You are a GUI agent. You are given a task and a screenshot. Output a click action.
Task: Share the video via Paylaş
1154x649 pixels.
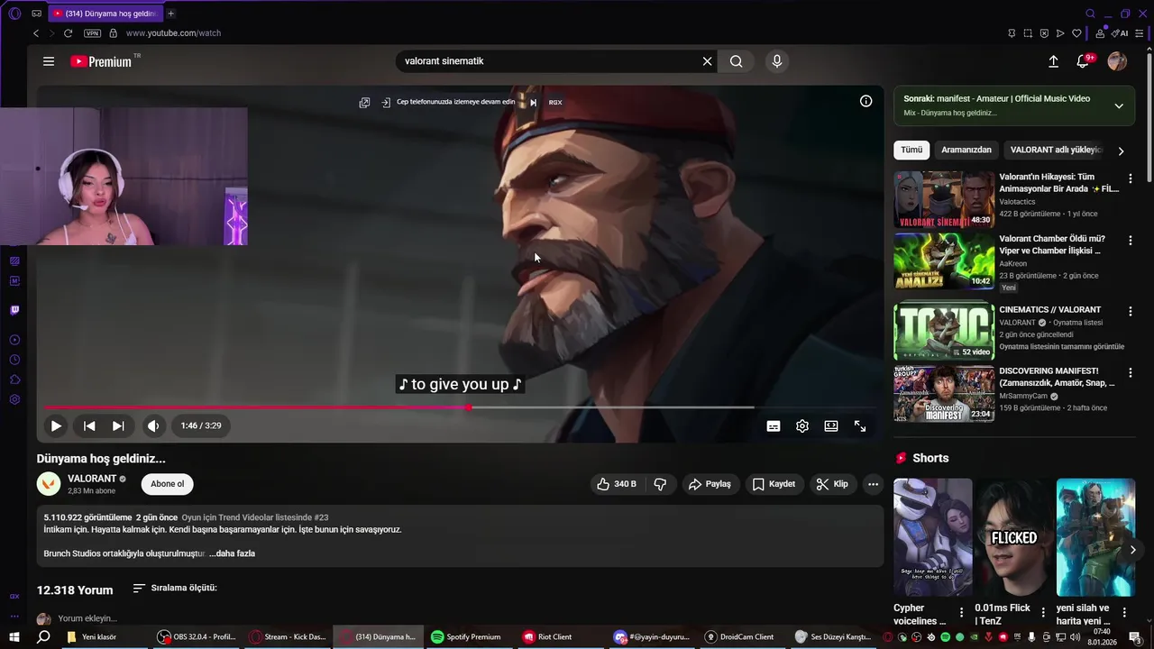710,484
